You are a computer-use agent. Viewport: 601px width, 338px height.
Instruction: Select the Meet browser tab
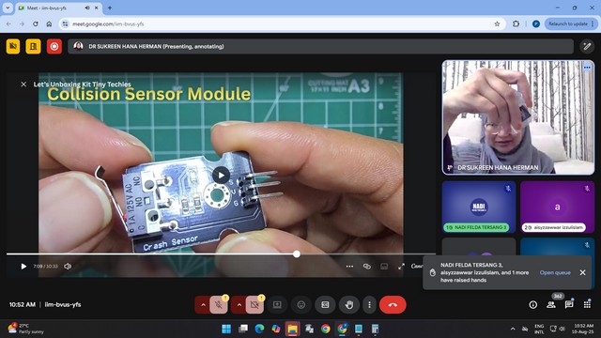pos(56,8)
